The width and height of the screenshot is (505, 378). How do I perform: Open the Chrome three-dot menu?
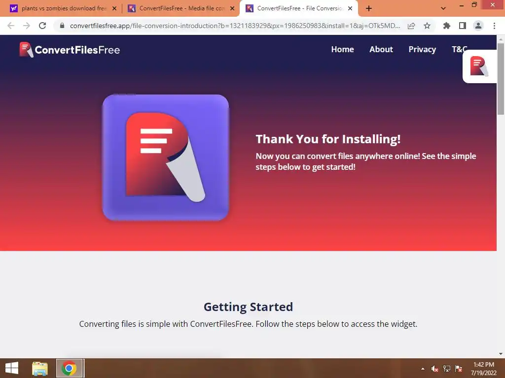tap(494, 26)
